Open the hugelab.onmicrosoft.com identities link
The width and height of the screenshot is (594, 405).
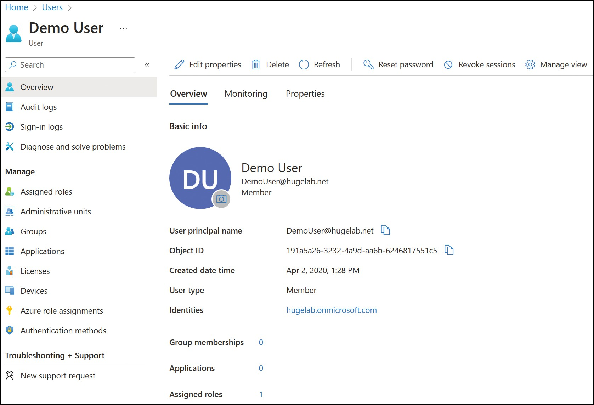click(x=332, y=310)
